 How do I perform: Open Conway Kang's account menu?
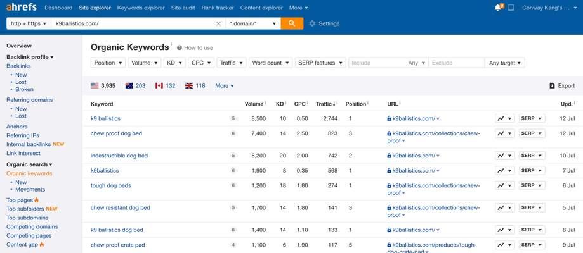click(550, 8)
